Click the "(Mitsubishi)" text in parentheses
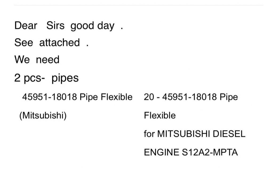This screenshot has height=174, width=273. (x=43, y=116)
